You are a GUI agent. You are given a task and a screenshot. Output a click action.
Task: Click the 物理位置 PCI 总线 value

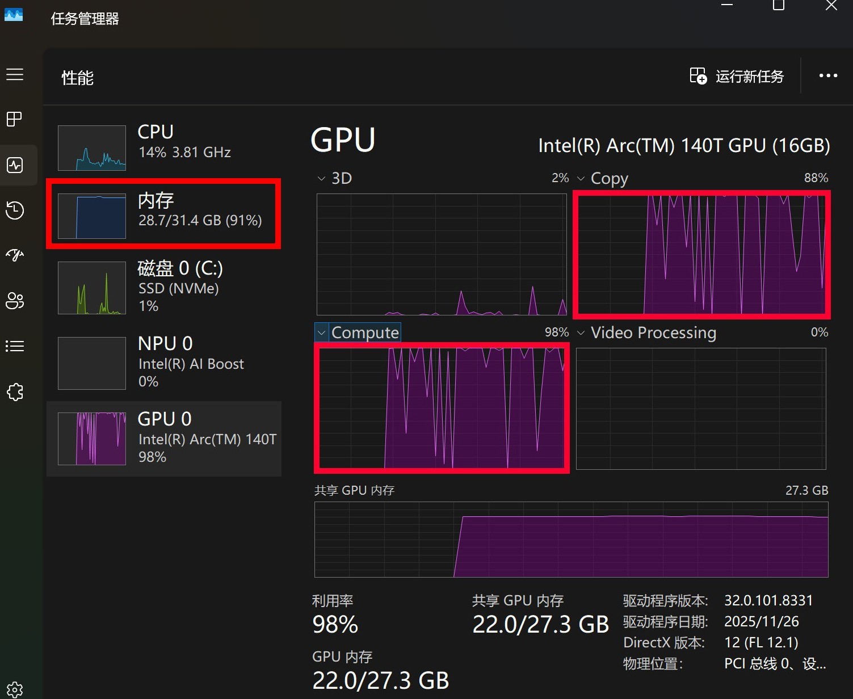point(775,663)
